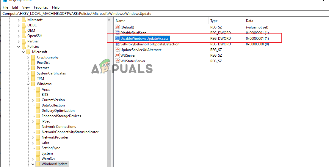
Task: Select the (Default) string value icon
Action: point(117,27)
